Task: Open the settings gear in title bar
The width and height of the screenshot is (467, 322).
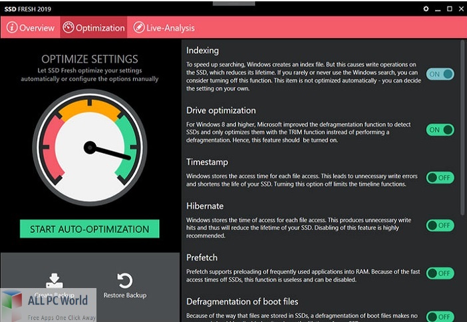Action: (x=426, y=9)
